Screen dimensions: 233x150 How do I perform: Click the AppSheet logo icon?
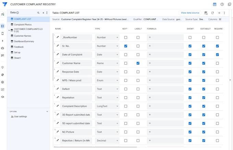[5, 4]
